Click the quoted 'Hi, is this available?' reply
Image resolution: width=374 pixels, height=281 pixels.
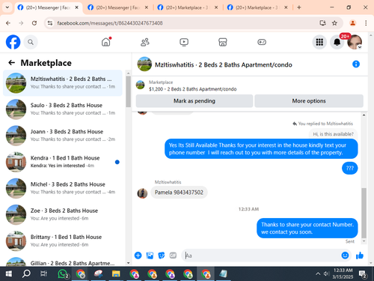coord(333,134)
